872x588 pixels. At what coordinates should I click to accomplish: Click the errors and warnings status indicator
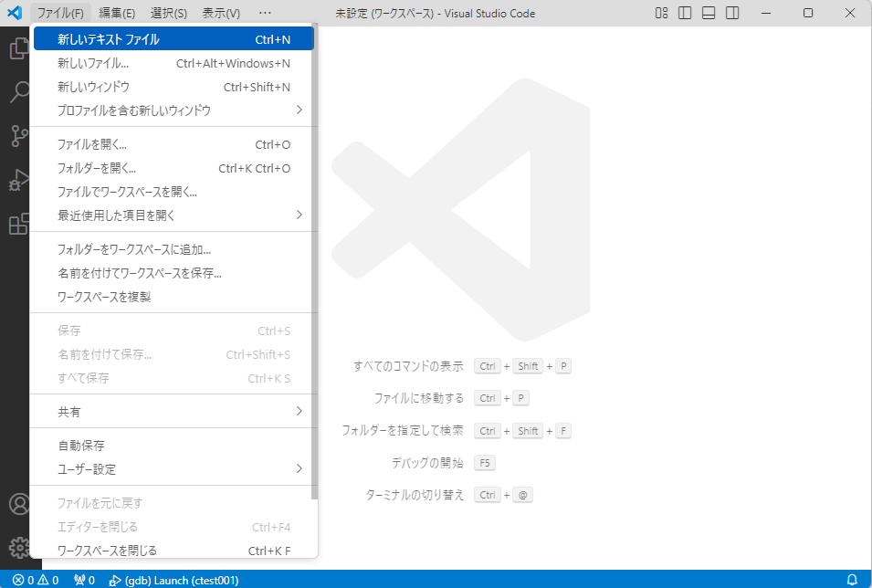(36, 580)
